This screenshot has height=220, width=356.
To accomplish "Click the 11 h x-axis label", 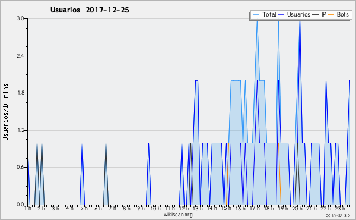I will click(x=170, y=208).
